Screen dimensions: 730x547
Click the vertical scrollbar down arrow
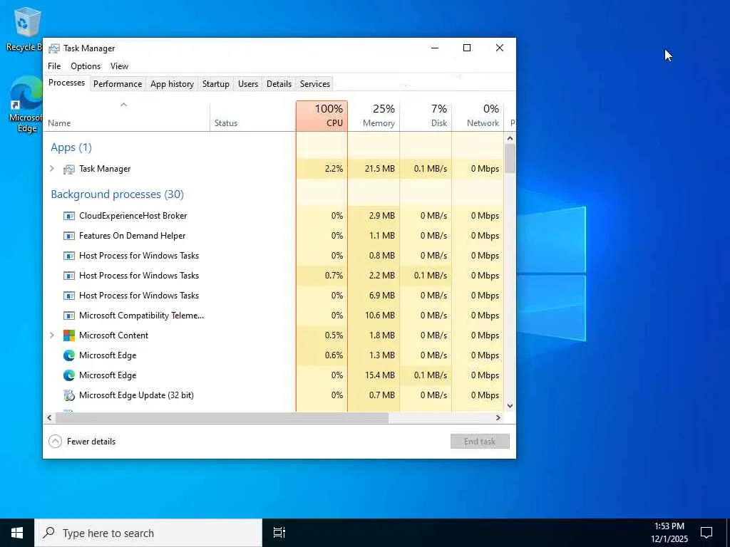pos(510,406)
